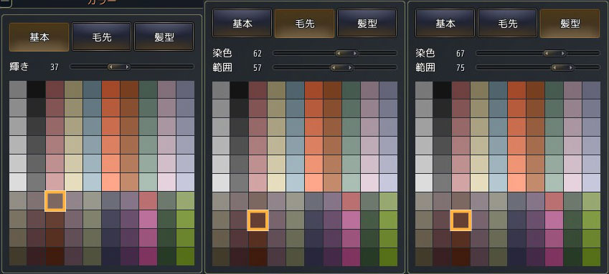Click the 範囲 value 57
The image size is (609, 274).
point(258,68)
